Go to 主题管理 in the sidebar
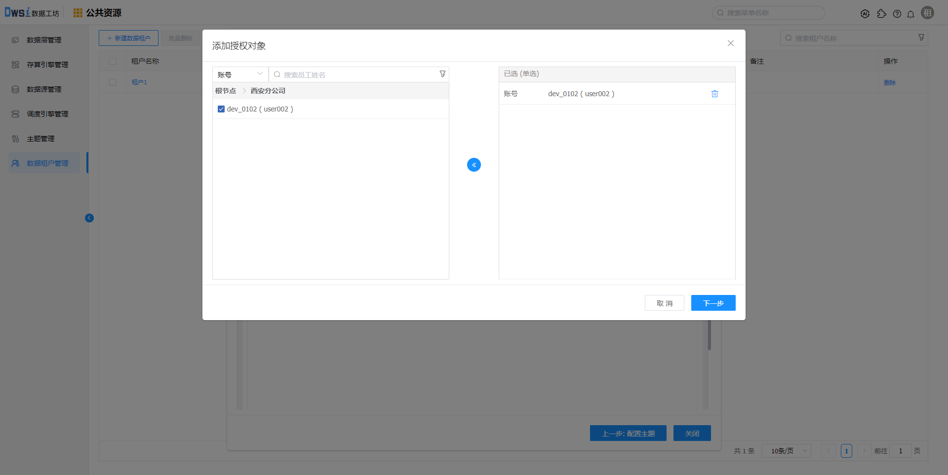The height and width of the screenshot is (475, 948). [x=40, y=139]
